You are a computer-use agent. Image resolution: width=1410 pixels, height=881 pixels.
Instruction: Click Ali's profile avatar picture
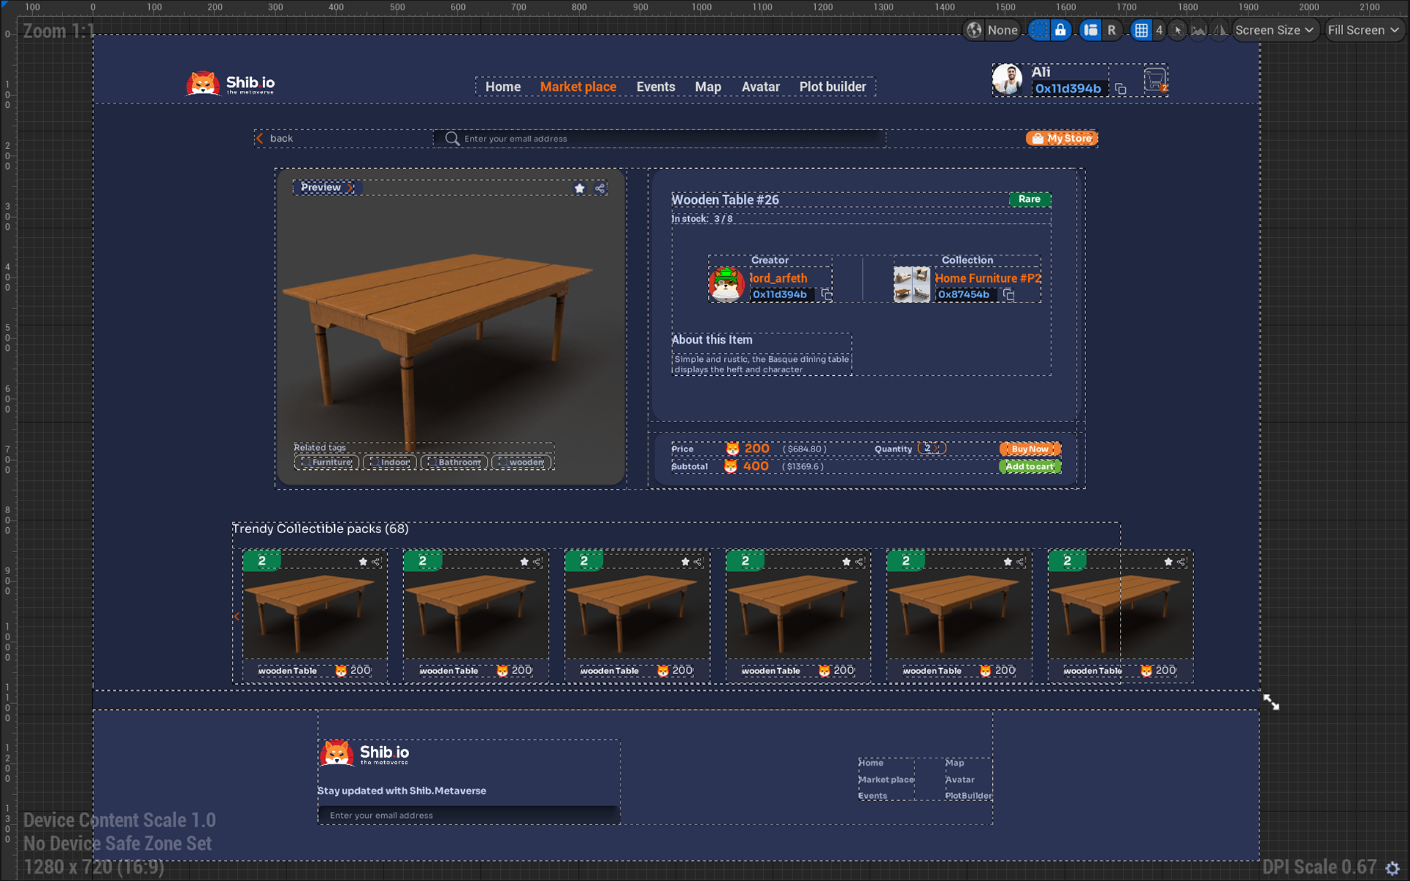click(1008, 79)
